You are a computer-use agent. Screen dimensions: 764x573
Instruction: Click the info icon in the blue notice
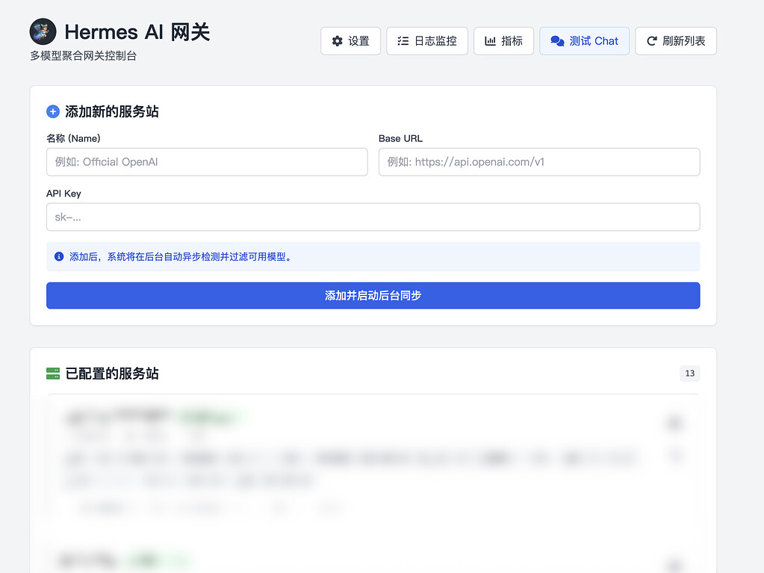click(x=59, y=256)
